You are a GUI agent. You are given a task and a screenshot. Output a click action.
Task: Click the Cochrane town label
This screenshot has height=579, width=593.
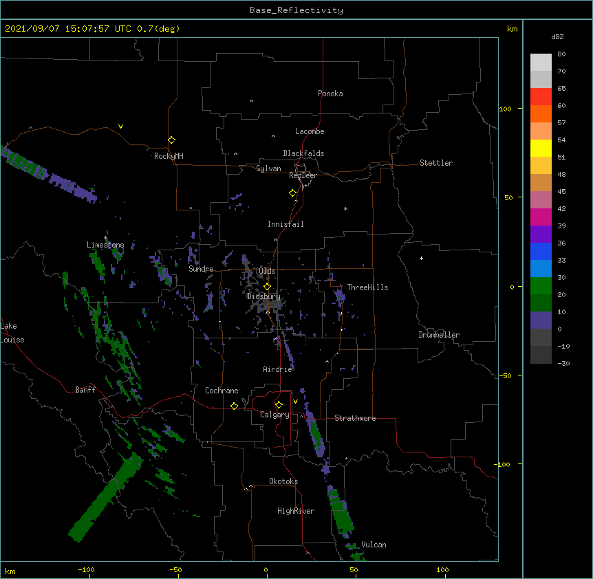[x=222, y=391]
